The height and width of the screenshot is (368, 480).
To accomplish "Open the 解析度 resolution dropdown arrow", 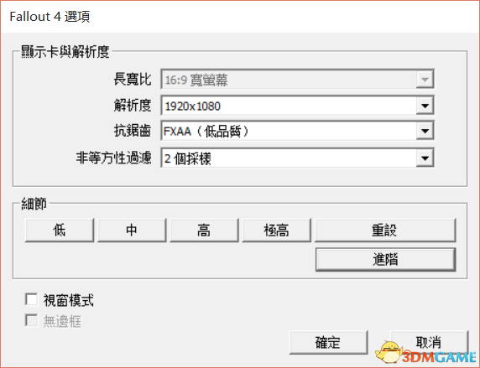I will [425, 106].
